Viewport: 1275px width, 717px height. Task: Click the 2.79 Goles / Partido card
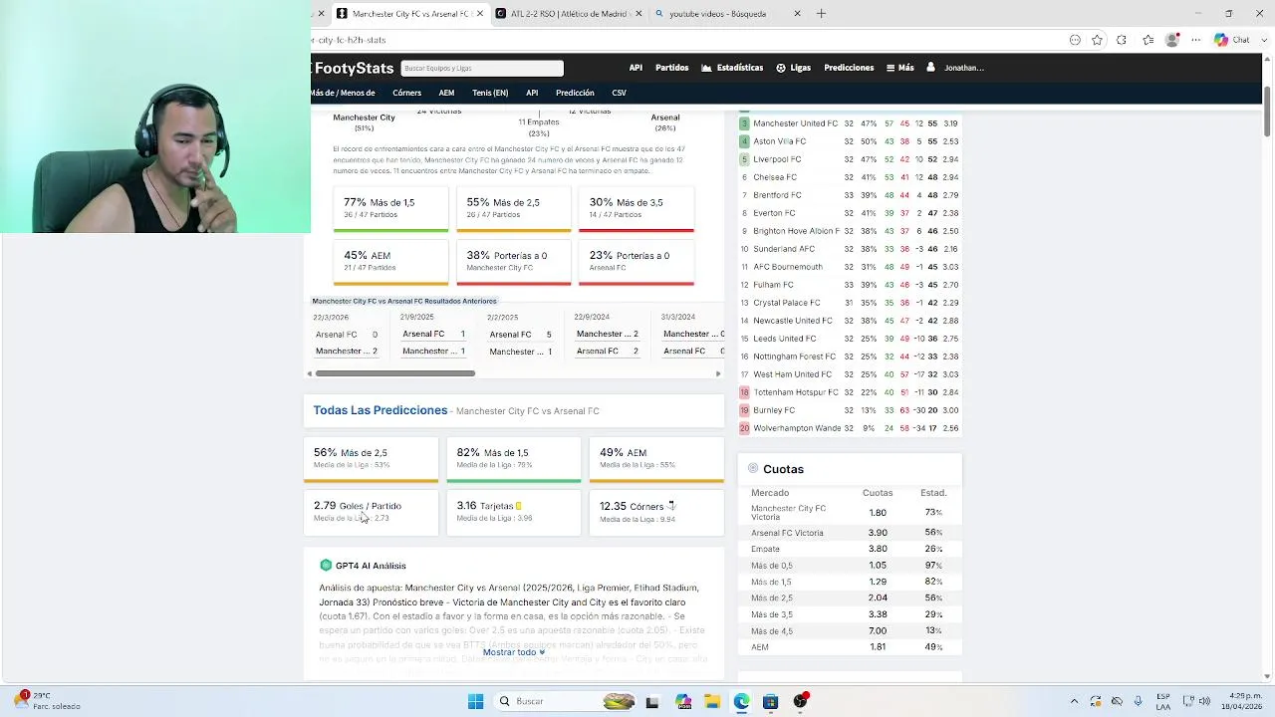click(x=371, y=511)
